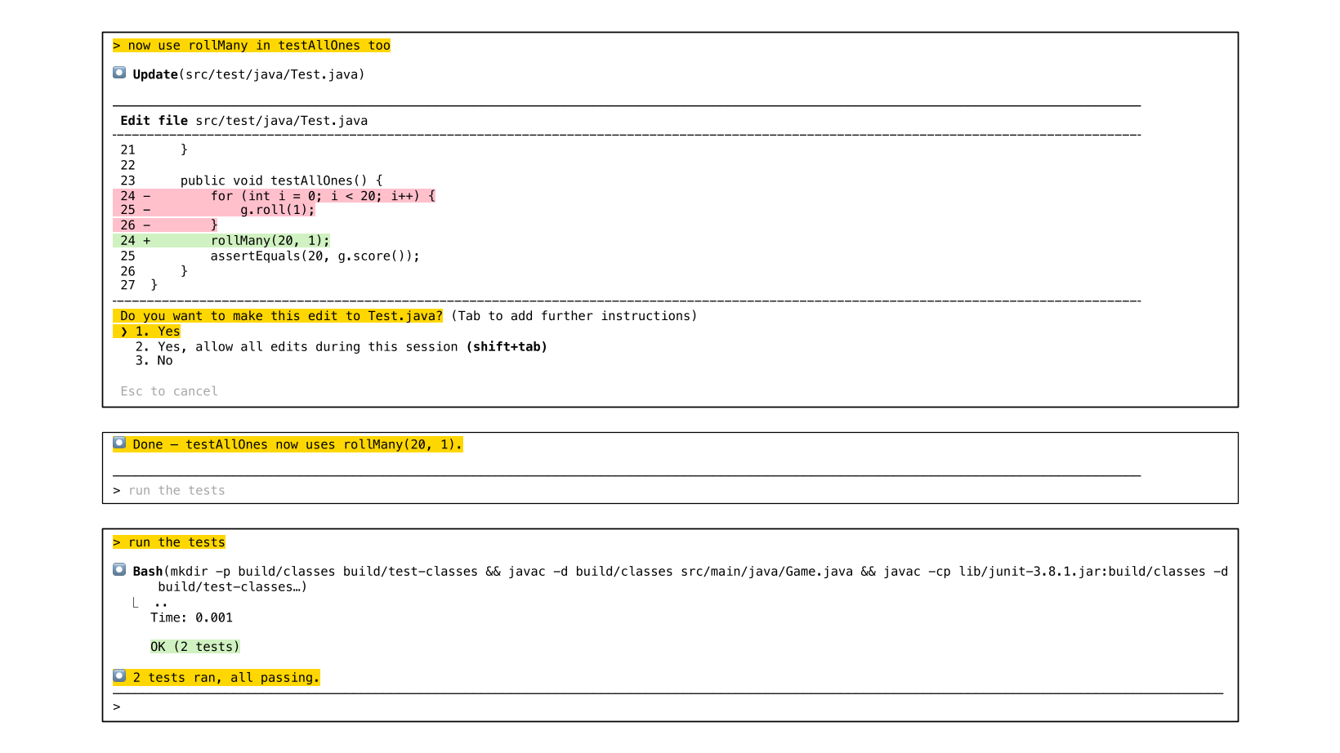Click the removed 'for (int i = 0' line
Viewport: 1340px width, 753px height.
(322, 196)
